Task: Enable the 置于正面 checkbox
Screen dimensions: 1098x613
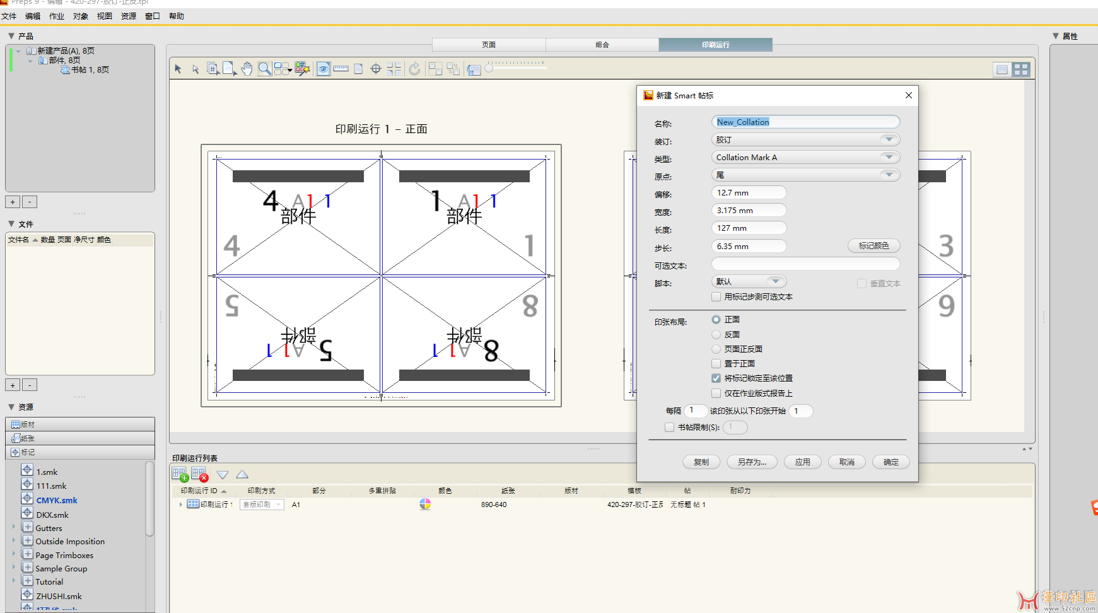Action: pyautogui.click(x=716, y=363)
